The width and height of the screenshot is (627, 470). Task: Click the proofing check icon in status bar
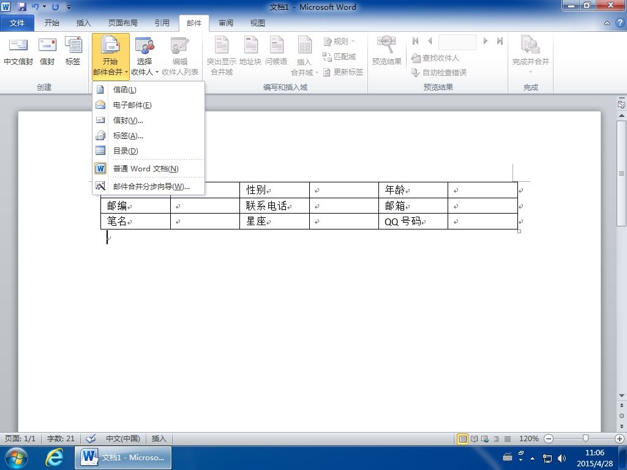coord(91,438)
